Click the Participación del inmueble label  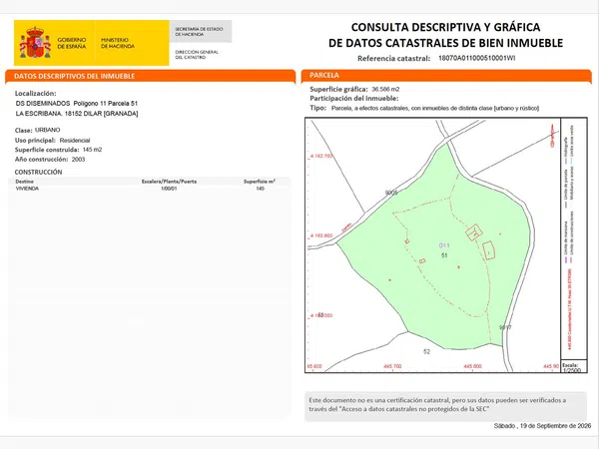click(x=354, y=99)
